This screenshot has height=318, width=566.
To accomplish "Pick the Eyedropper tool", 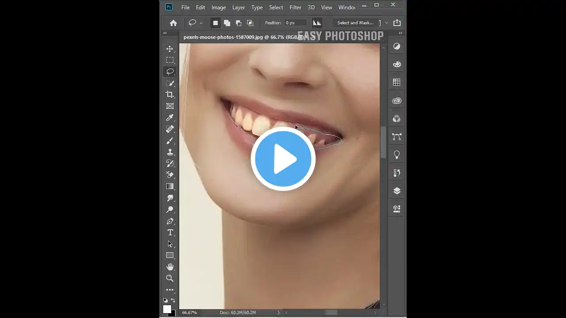I will [170, 117].
